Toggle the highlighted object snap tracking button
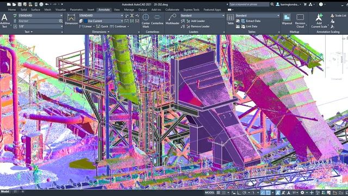Image resolution: width=348 pixels, height=196 pixels. pyautogui.click(x=263, y=193)
